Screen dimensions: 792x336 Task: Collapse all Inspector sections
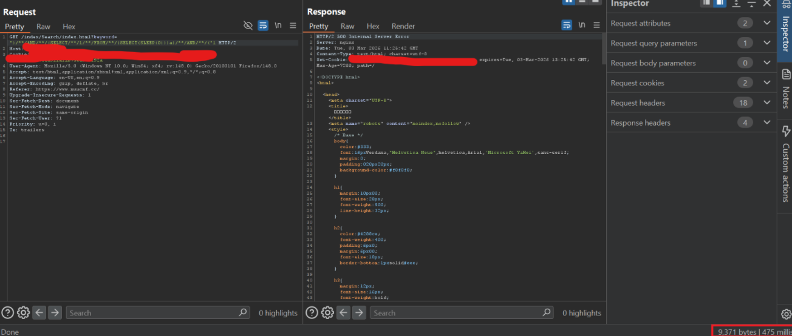coord(751,3)
